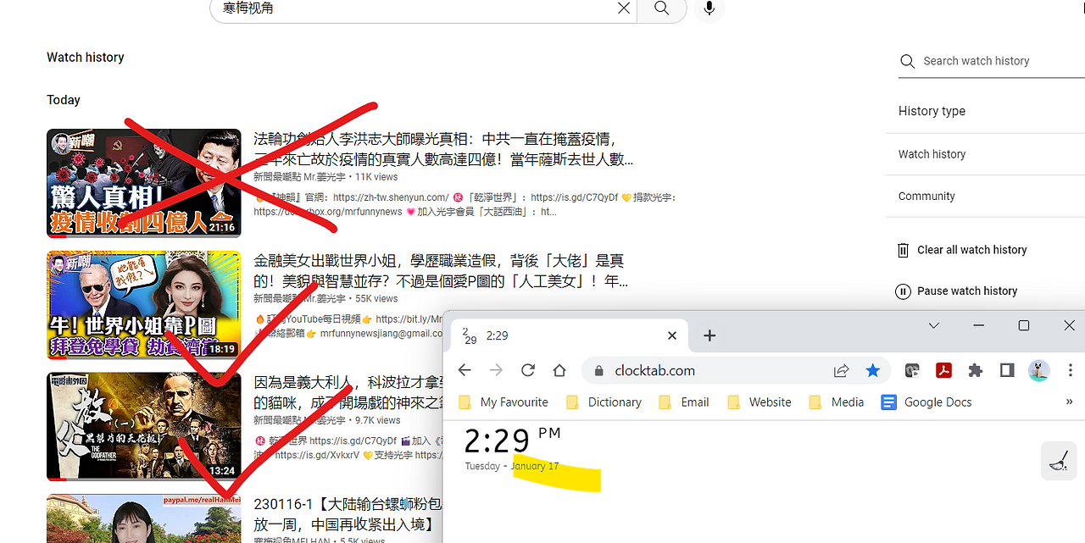
Task: Click the trash icon beside Clear all watch history
Action: pos(904,250)
